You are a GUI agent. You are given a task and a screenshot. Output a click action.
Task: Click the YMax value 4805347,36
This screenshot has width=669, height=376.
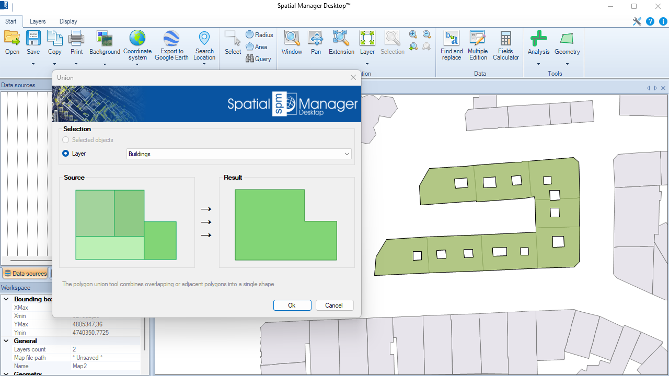(87, 324)
